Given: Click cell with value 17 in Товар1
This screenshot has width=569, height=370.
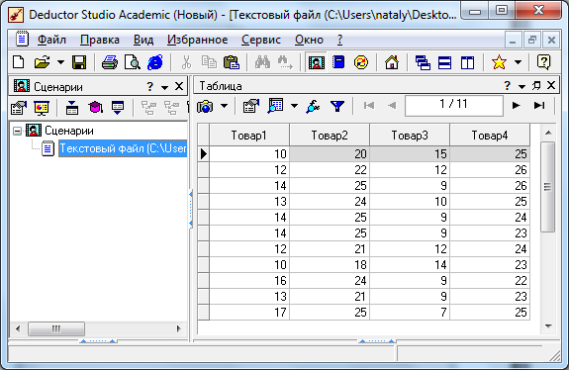Looking at the screenshot, I should tap(249, 313).
